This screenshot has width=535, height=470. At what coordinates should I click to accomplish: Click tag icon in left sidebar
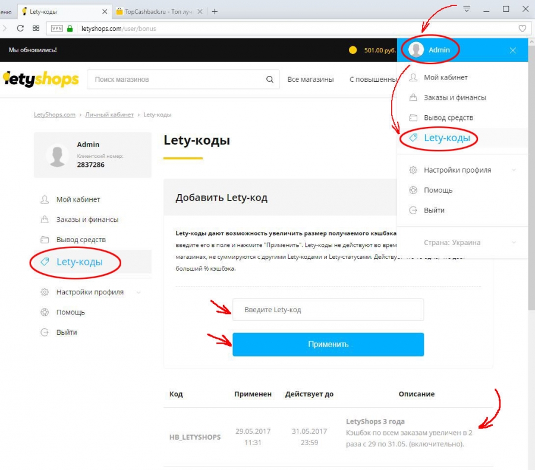click(45, 262)
